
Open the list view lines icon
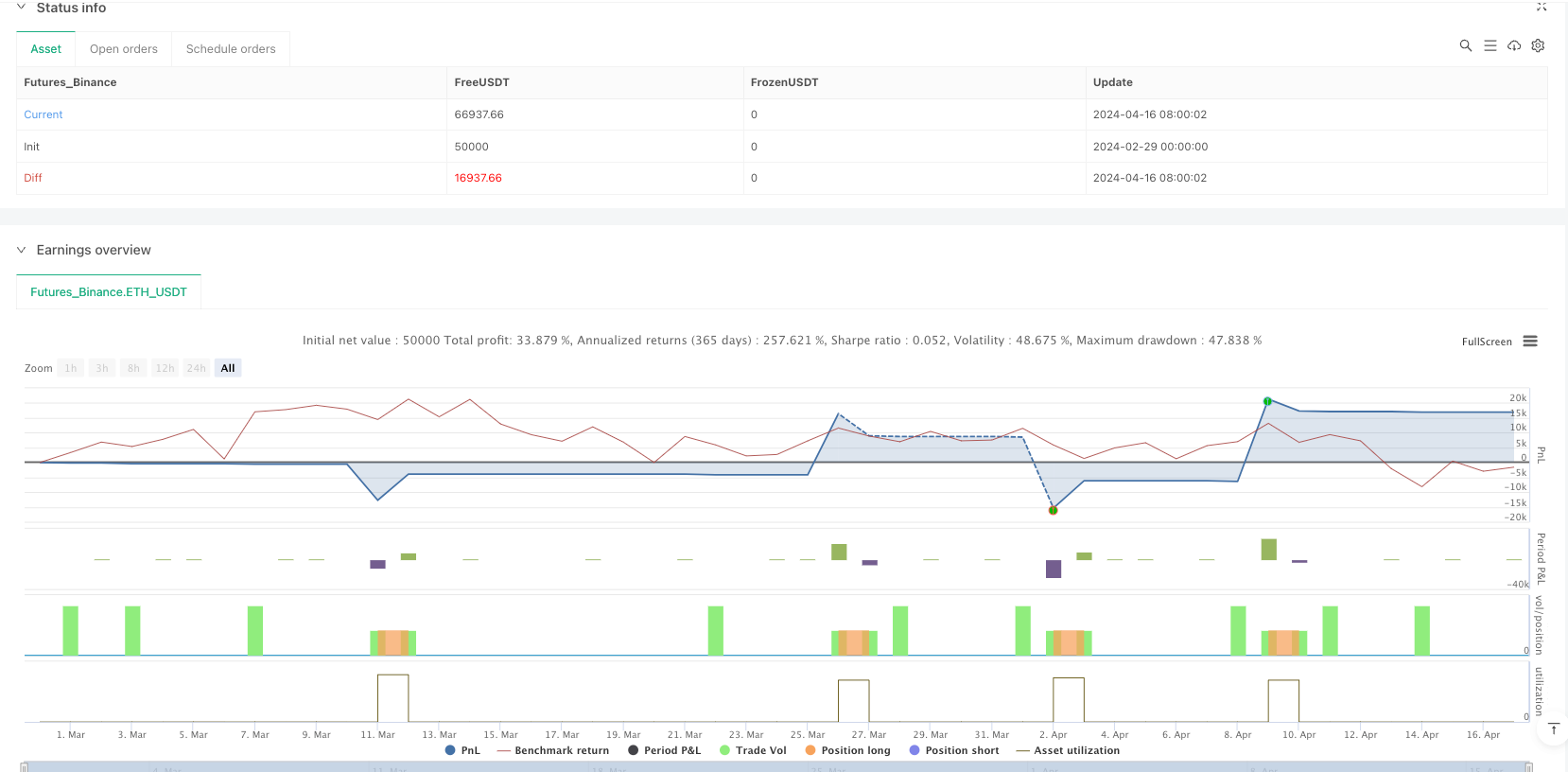pos(1490,45)
